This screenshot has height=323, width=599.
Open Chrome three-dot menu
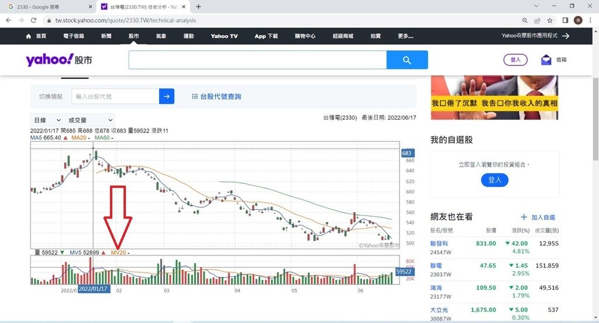590,20
